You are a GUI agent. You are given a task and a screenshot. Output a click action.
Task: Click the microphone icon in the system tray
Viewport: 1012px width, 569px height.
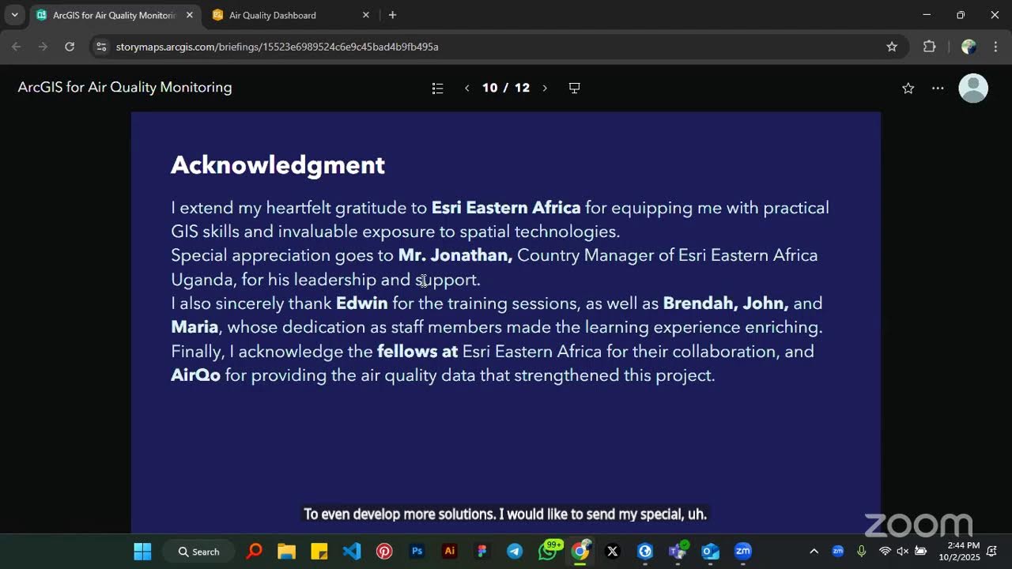pos(862,552)
